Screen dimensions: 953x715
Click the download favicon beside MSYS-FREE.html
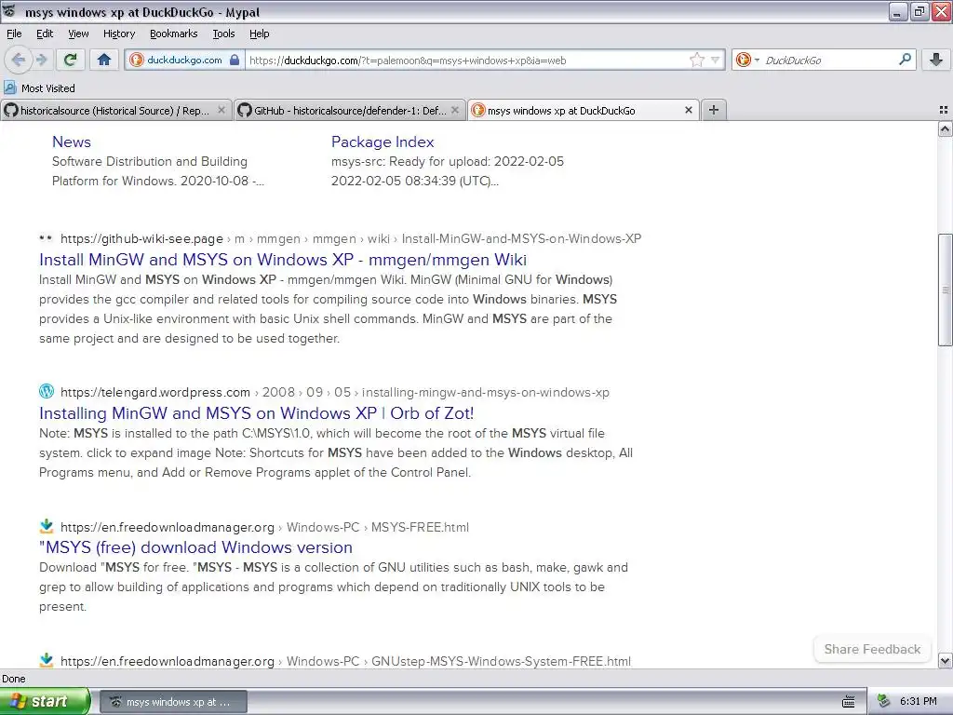tap(47, 526)
